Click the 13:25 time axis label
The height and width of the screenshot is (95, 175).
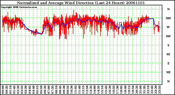(91, 90)
